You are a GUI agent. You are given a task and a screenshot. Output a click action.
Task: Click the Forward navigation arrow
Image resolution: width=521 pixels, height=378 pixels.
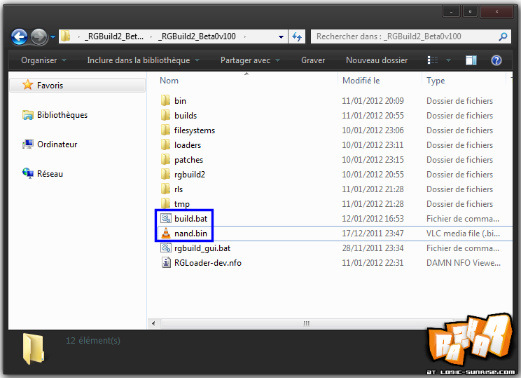(39, 36)
